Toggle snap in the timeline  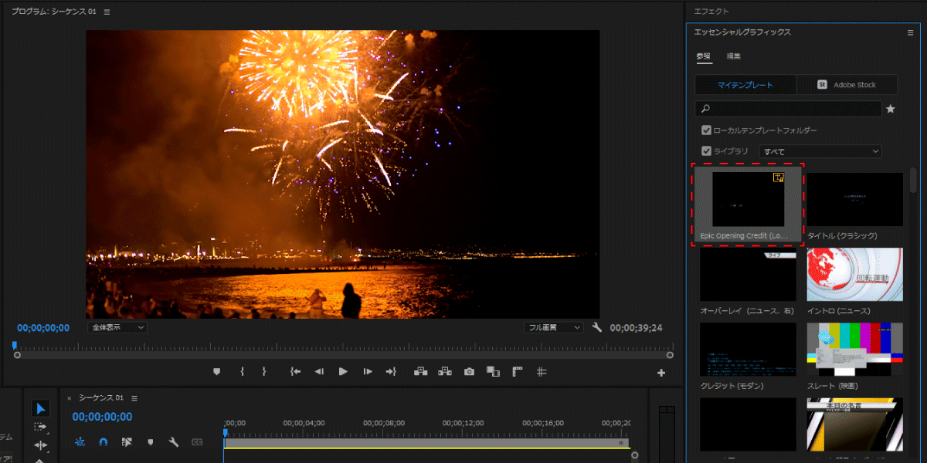[104, 442]
